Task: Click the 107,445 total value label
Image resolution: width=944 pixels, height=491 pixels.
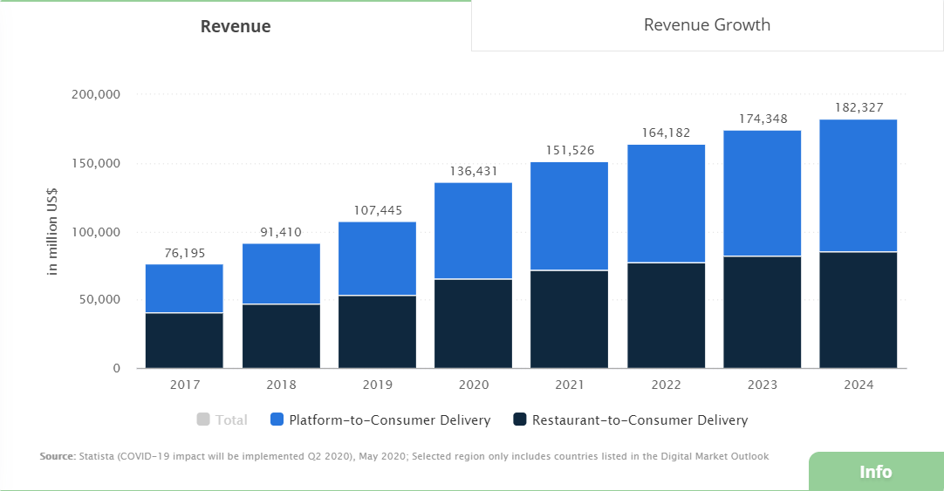Action: [x=378, y=210]
